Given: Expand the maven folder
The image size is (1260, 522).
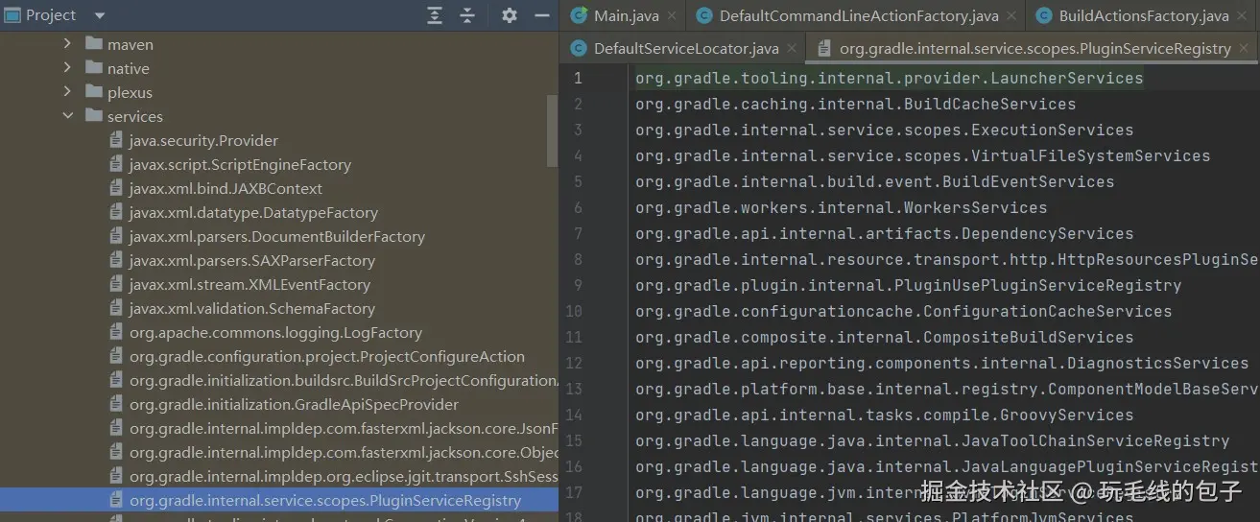Looking at the screenshot, I should tap(67, 44).
